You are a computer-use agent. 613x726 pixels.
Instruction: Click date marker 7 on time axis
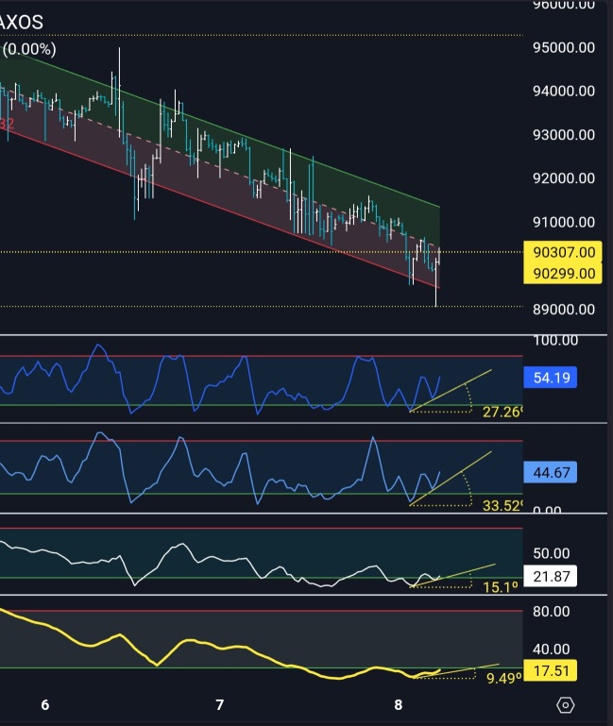pos(220,704)
